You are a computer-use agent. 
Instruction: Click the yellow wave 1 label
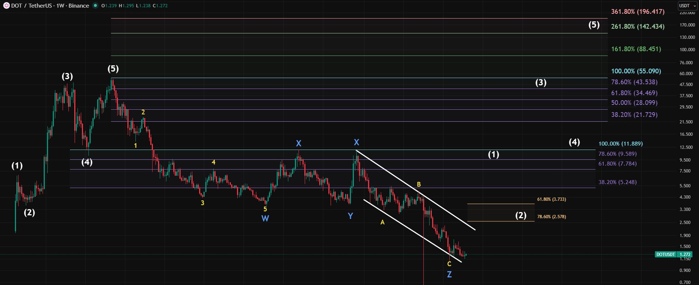pyautogui.click(x=135, y=146)
